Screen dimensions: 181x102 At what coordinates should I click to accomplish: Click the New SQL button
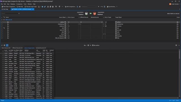(x=20, y=7)
